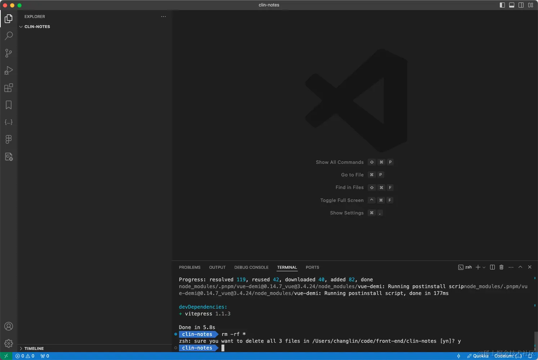Screen dimensions: 538x360
Task: Create a new terminal with plus icon
Action: coord(478,267)
